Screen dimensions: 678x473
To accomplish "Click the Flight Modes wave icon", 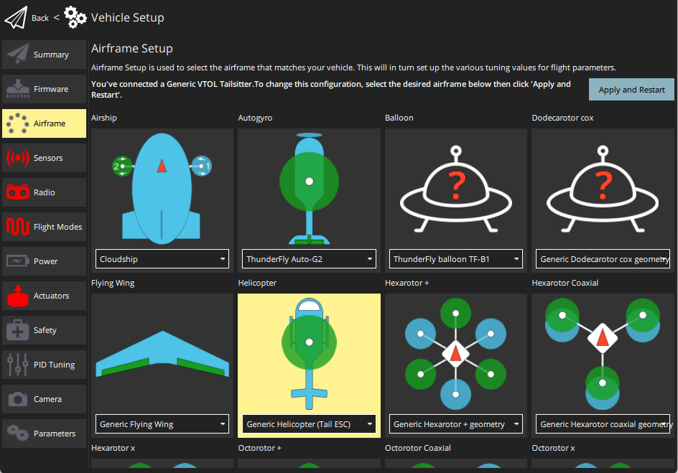I will pyautogui.click(x=17, y=227).
